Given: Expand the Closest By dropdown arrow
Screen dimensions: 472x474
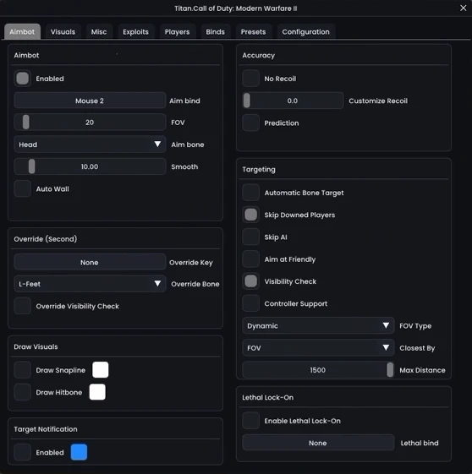Looking at the screenshot, I should tap(386, 347).
